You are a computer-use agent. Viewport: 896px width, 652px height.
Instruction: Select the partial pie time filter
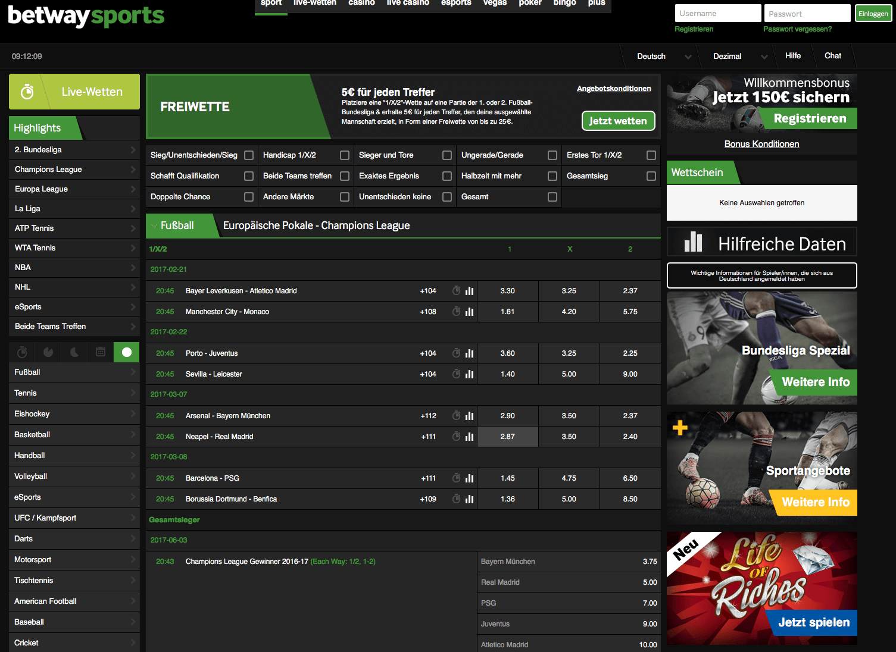click(74, 352)
